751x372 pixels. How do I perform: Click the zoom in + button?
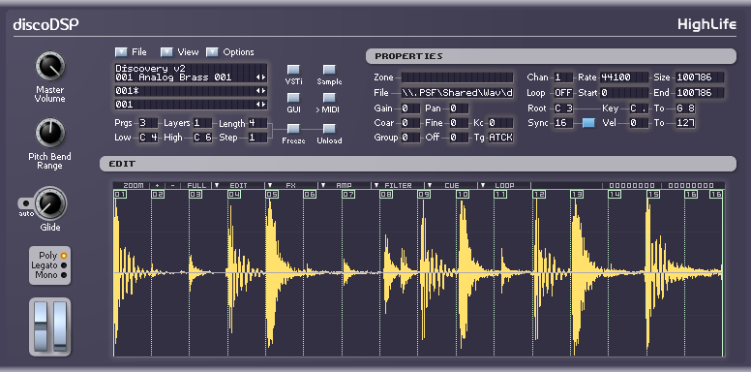tap(157, 185)
